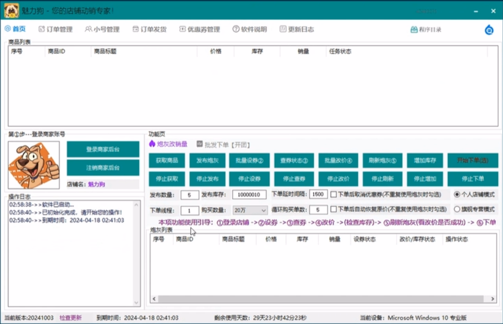Click 发布炮灰 button
Screen dimensions: 503x324
(207, 160)
